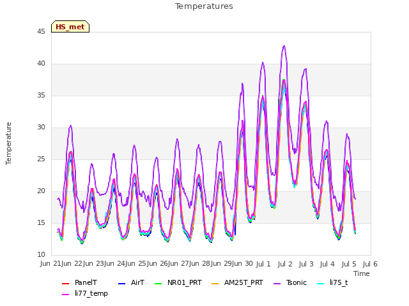Click the Jun 22 x-axis label
409x306 pixels.
coord(72,264)
